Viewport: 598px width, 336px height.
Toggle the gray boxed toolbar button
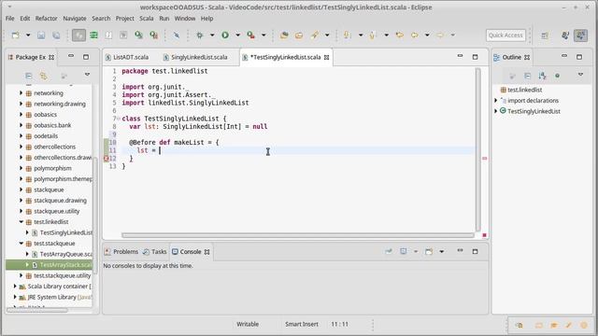point(123,35)
